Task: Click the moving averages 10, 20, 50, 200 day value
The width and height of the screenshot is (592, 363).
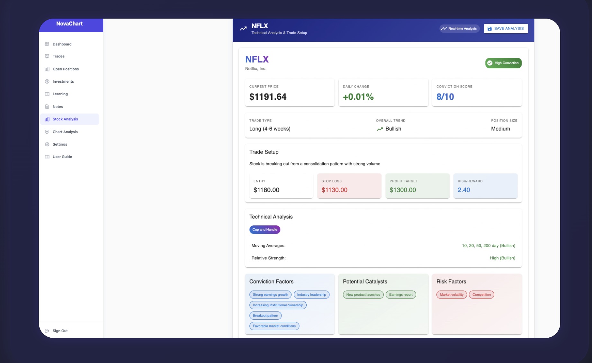Action: [x=489, y=246]
